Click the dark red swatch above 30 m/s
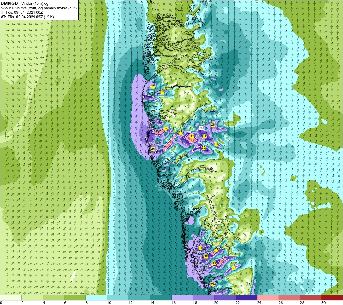Screen dimensions: 343x305 pos(332,298)
